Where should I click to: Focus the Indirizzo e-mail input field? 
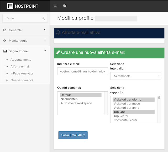click(x=82, y=71)
